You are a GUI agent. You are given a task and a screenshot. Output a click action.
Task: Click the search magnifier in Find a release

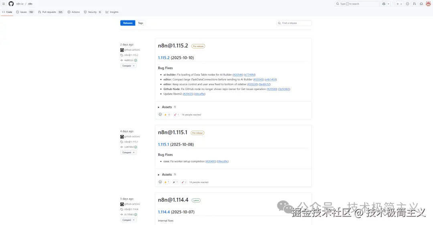click(x=279, y=23)
